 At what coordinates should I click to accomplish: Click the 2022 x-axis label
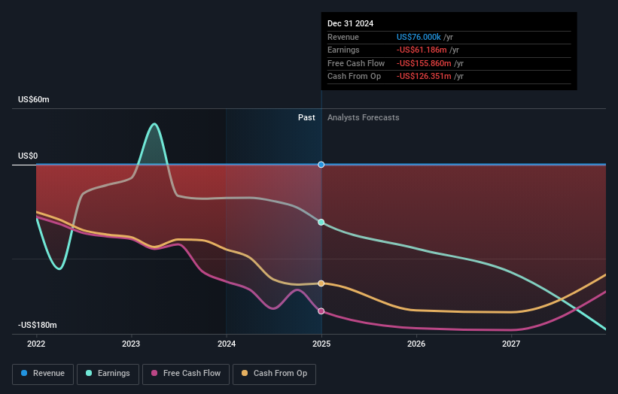(x=36, y=344)
